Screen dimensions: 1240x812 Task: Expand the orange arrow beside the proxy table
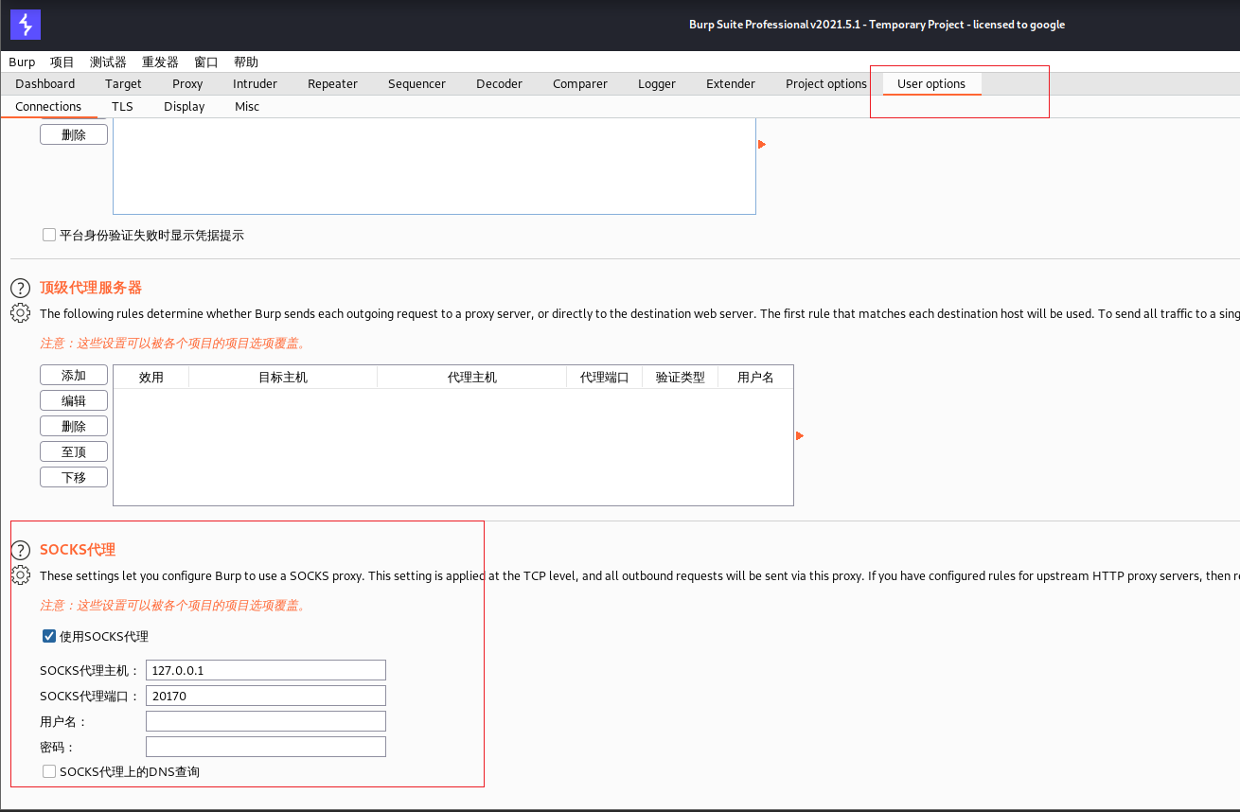[800, 435]
